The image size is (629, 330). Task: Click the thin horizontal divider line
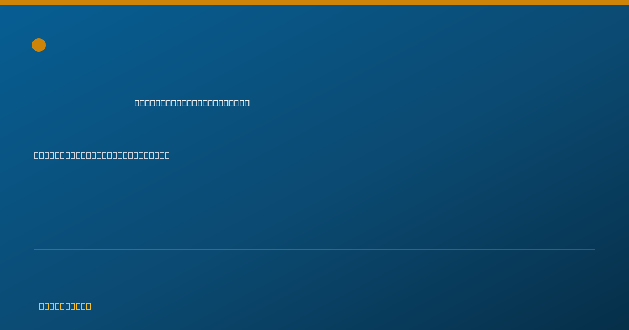point(314,249)
